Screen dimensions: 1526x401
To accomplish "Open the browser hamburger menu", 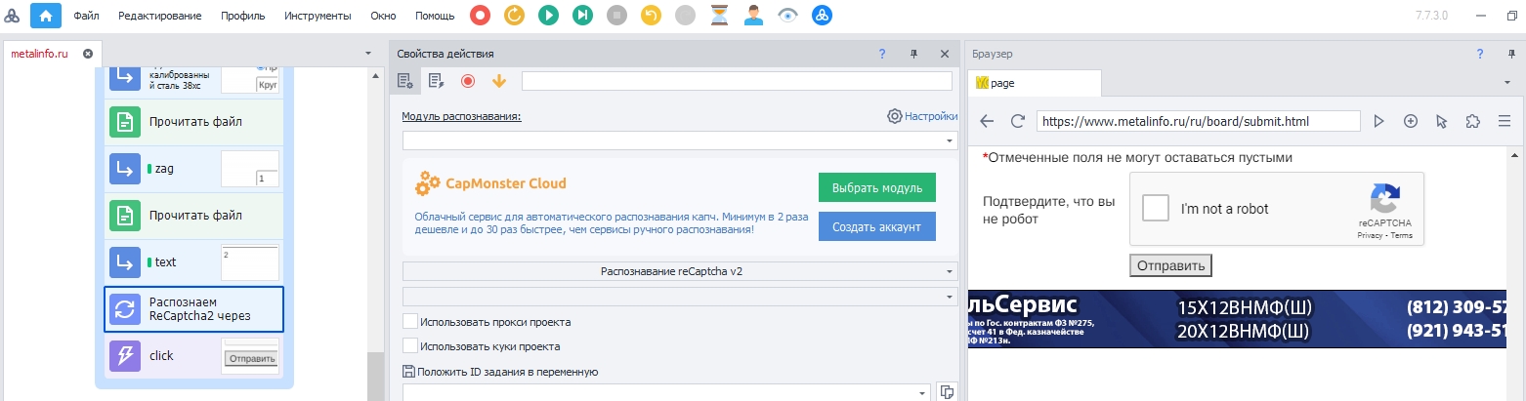I will coord(1505,121).
